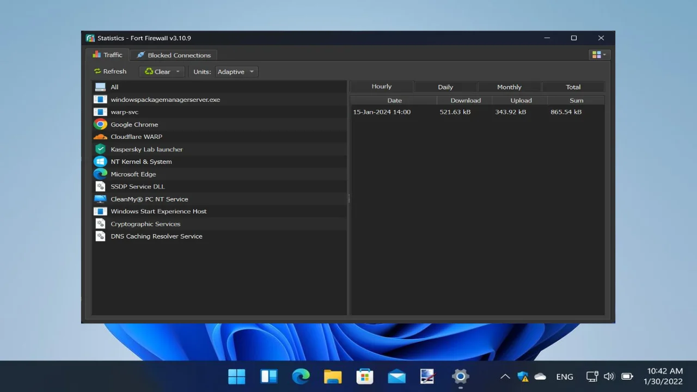Click the All computer icon
Screen dimensions: 697x392
point(100,87)
